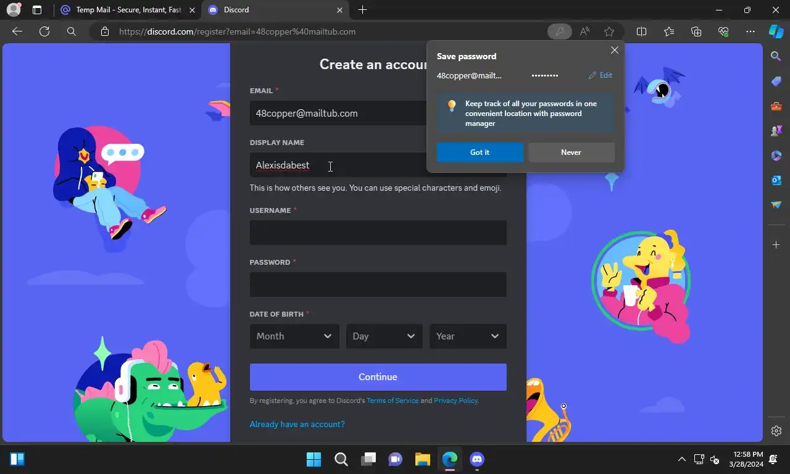Viewport: 790px width, 474px height.
Task: Focus the Username input field
Action: 378,233
